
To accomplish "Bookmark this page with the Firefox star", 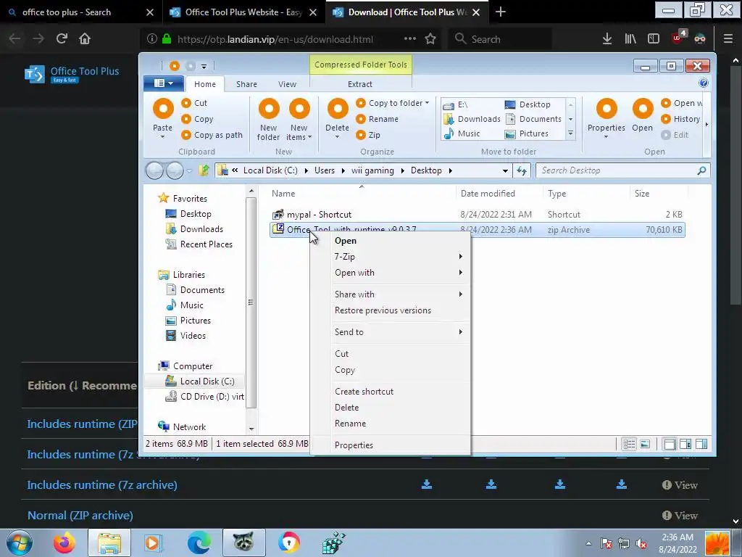I will tap(430, 39).
